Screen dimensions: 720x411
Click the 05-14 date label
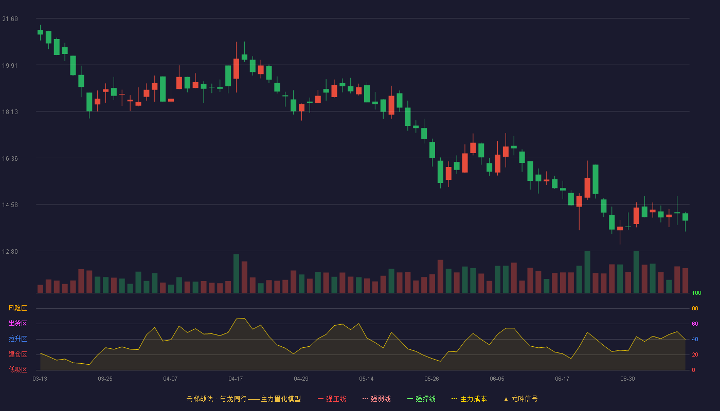(x=366, y=379)
